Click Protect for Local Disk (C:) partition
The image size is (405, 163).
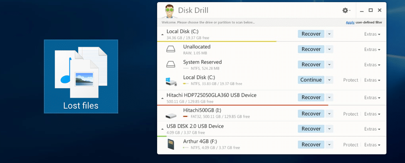351,80
